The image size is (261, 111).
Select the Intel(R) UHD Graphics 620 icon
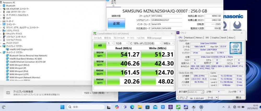[x=7, y=49]
